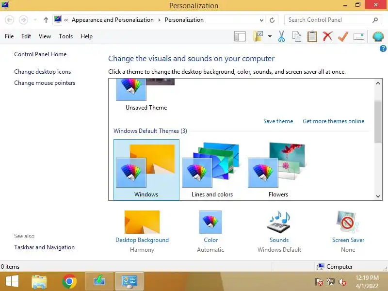Open the Sounds keyboard notes icon
388x291 pixels.
click(279, 222)
